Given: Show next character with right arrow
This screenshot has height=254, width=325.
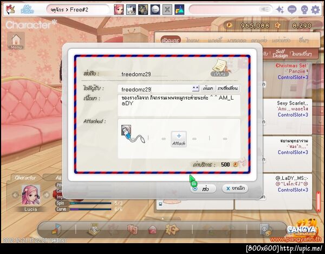Looking at the screenshot, I should click(47, 195).
